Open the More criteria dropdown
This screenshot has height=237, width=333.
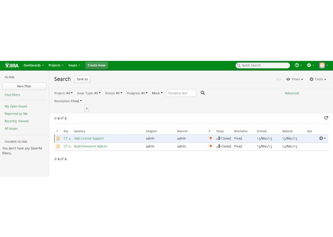coord(157,93)
